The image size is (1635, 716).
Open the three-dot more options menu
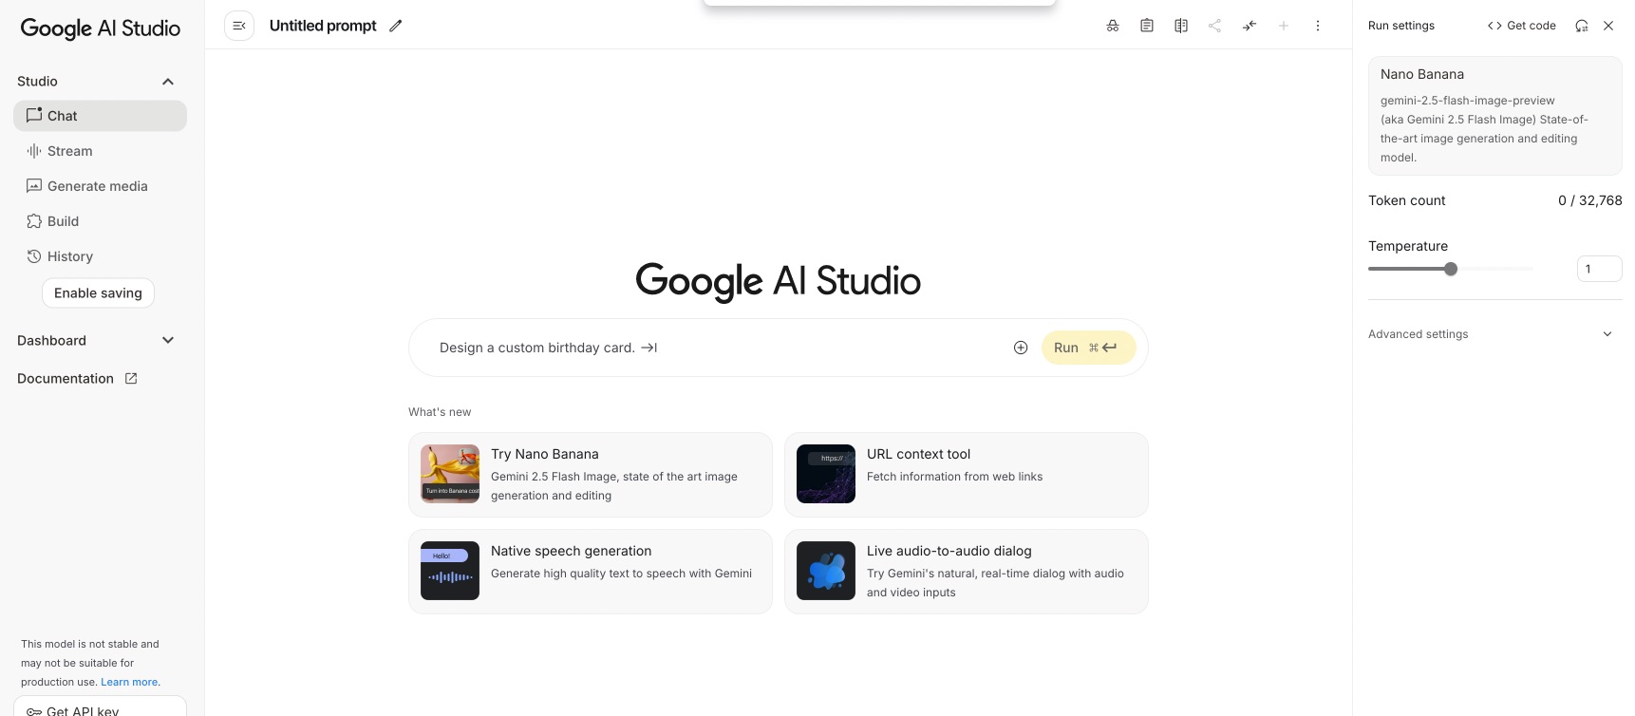(1318, 26)
